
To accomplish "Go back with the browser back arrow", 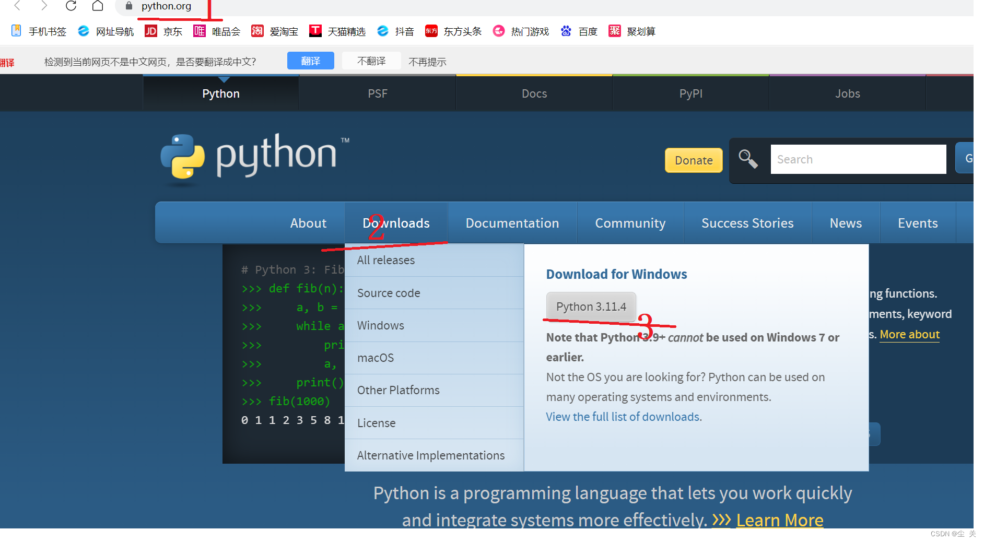I will click(17, 6).
